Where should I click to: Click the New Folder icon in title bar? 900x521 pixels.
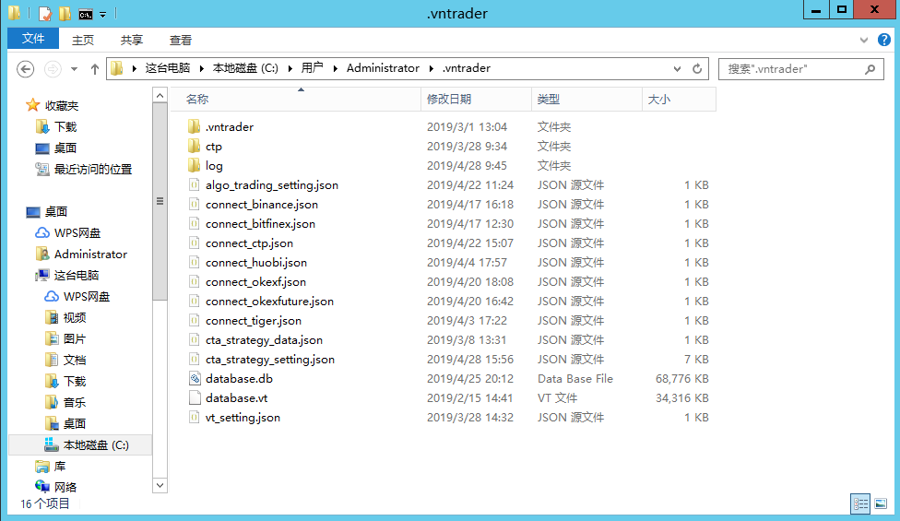coord(65,14)
